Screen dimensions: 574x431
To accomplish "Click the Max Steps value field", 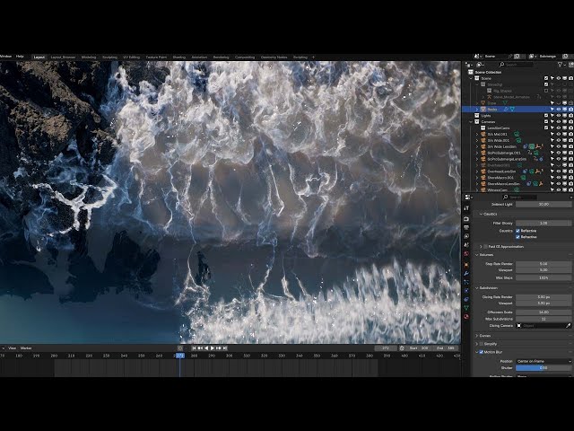I will coord(544,277).
